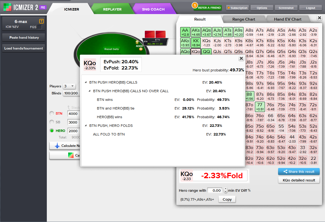Select the AKo hand cell

point(185,43)
